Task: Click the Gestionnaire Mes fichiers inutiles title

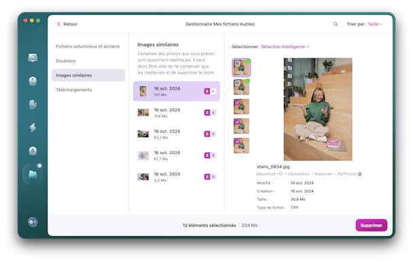Action: [x=220, y=24]
